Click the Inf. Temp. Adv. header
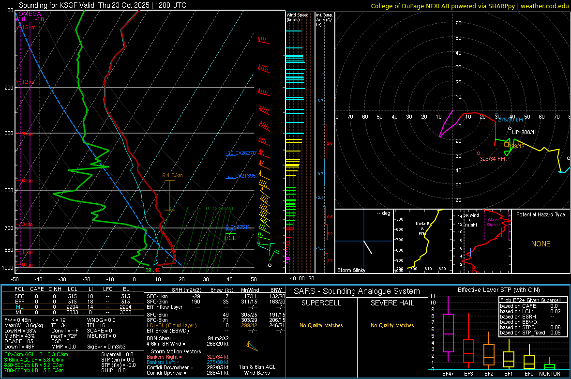Screen dimensions: 571x379 click(x=324, y=20)
